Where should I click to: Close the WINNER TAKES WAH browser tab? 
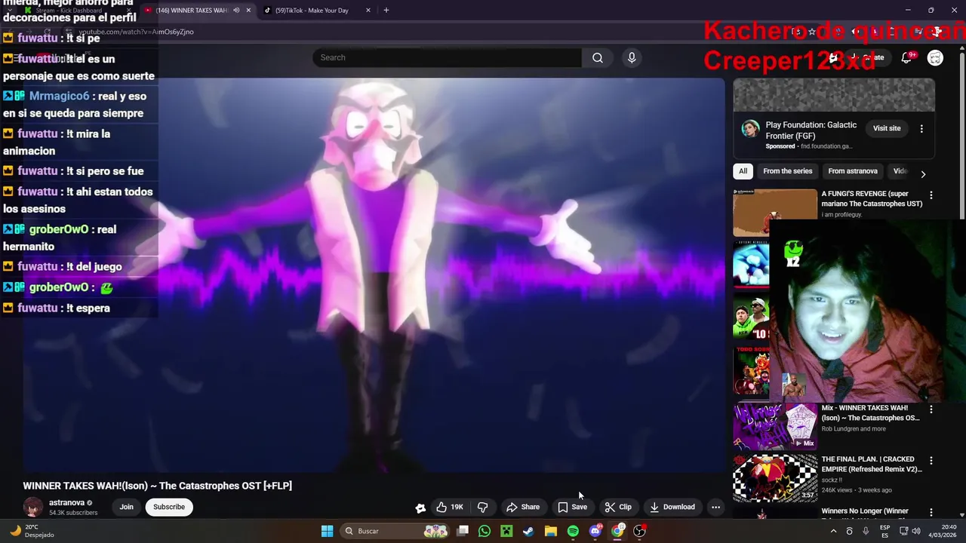tap(248, 11)
